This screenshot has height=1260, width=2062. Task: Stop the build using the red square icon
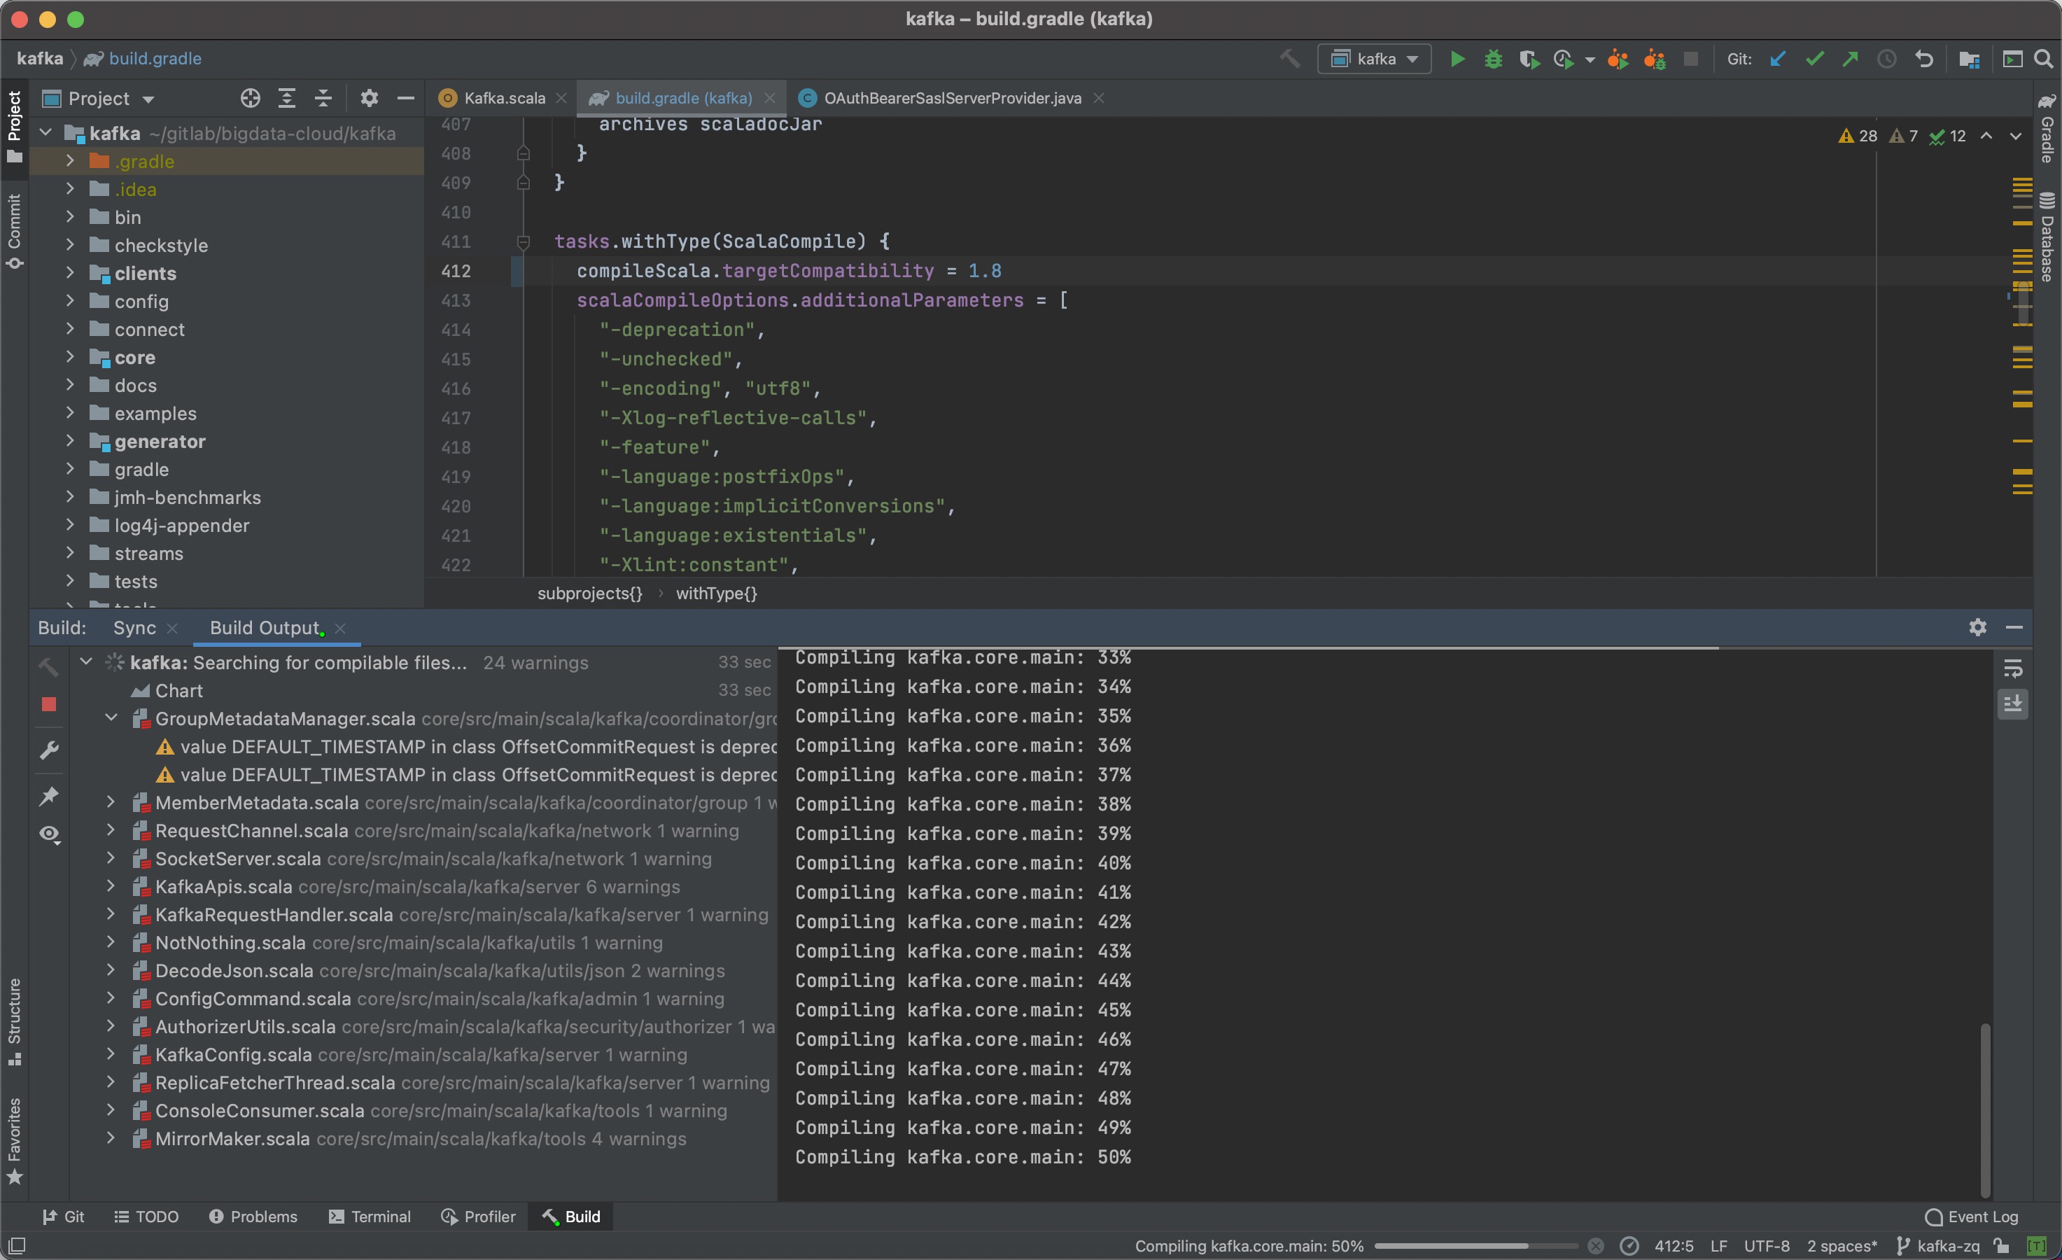48,705
